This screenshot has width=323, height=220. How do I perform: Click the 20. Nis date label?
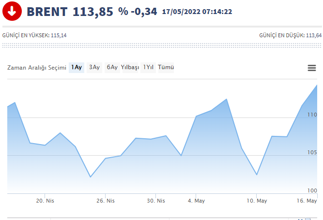(x=45, y=201)
